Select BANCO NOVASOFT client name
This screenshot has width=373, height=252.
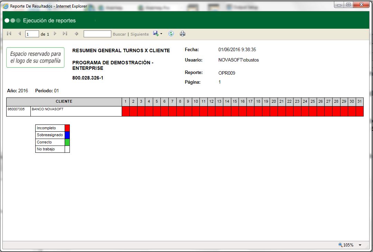48,109
